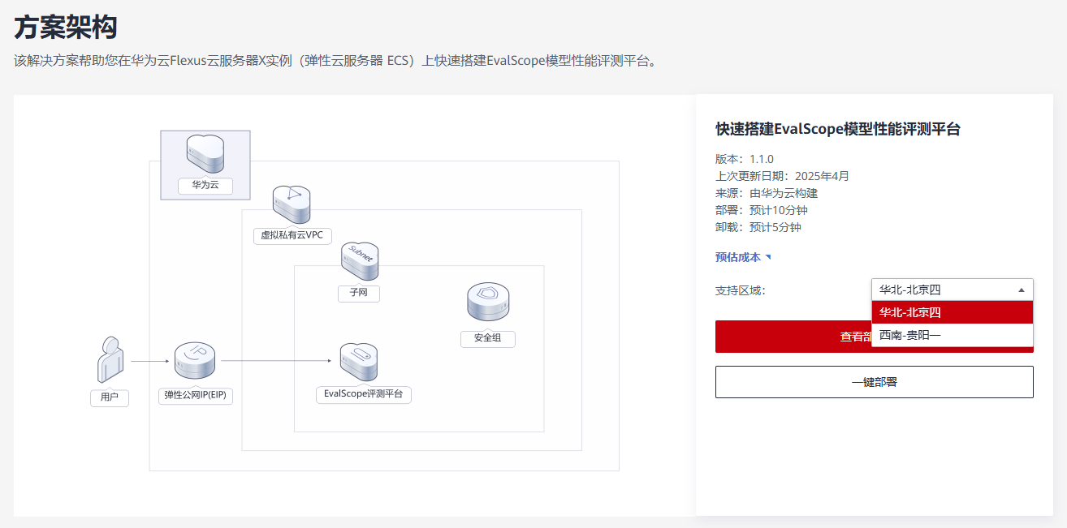Image resolution: width=1067 pixels, height=528 pixels.
Task: Click the 弹性公网IP(EIP) label
Action: coord(195,396)
